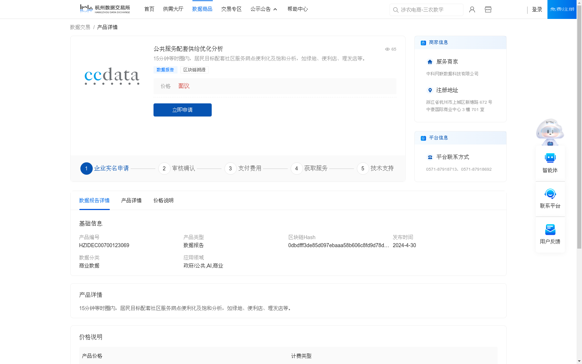Click the 商业数据 classification value

click(89, 266)
